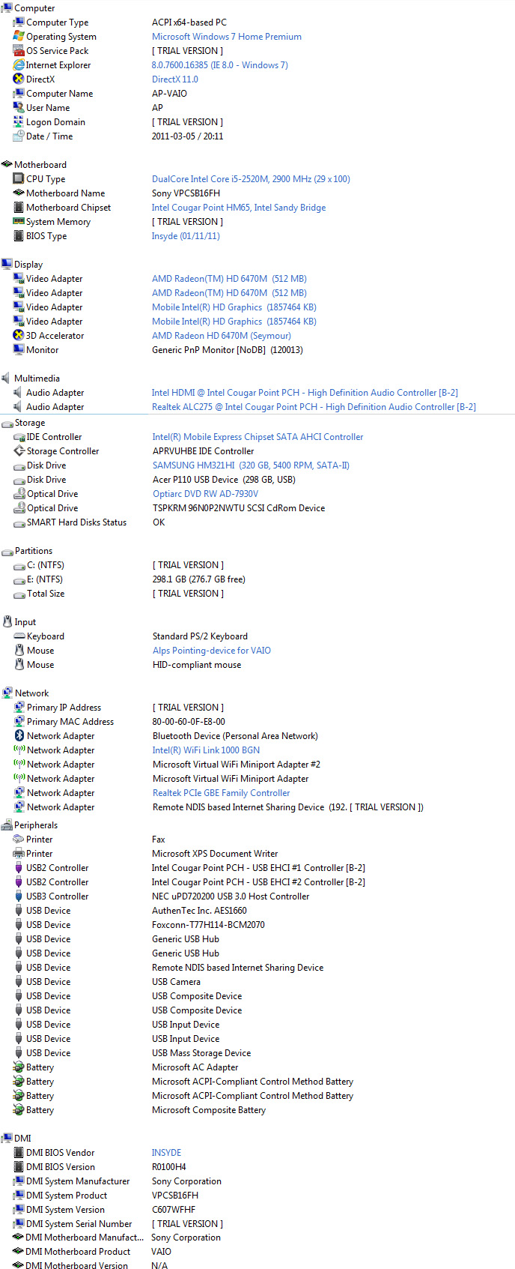Click the Foxconn-T77H114-BCM2070 value
The height and width of the screenshot is (1269, 515).
point(209,925)
